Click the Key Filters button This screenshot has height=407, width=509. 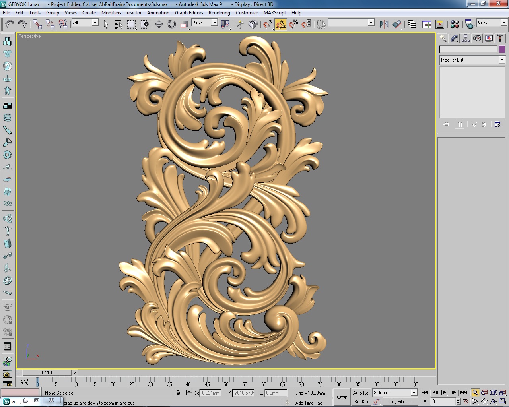[x=400, y=402]
